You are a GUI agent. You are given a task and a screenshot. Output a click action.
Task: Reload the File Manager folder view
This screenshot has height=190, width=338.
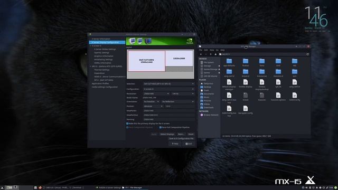click(307, 54)
